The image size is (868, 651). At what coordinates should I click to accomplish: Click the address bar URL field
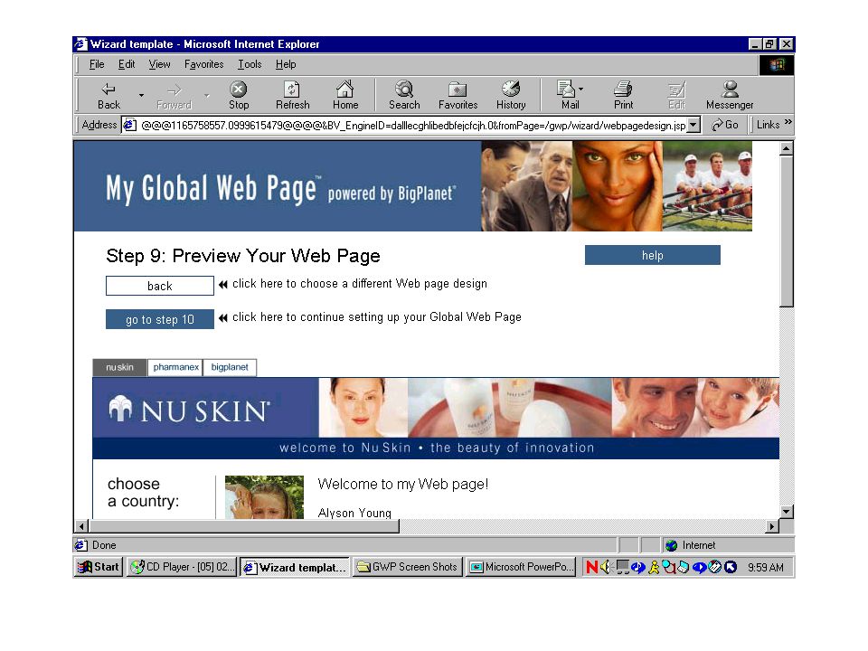412,125
